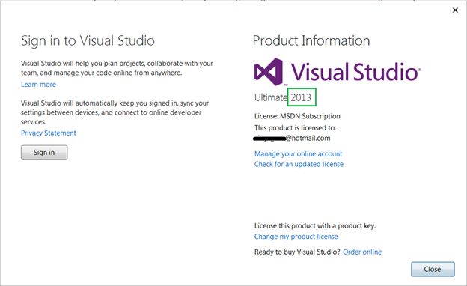Screen dimensions: 467x286
Task: Open the Privacy Statement link
Action: [x=48, y=133]
